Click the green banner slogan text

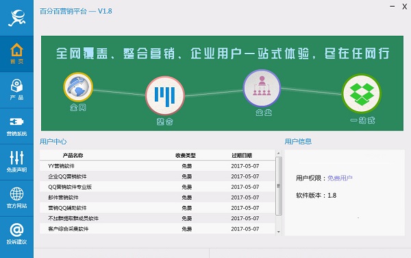(223, 54)
